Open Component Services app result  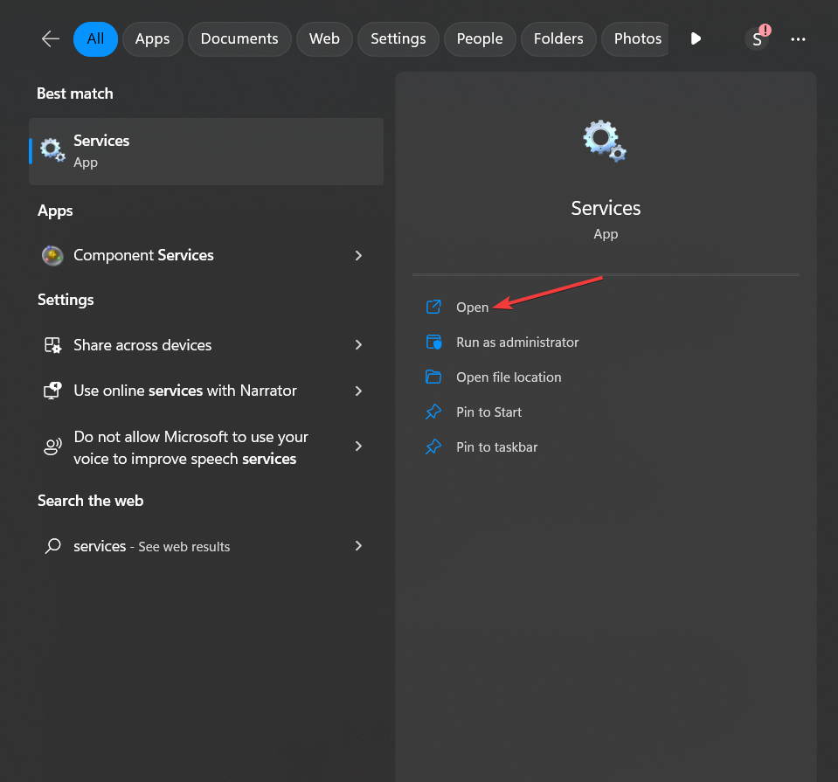tap(206, 255)
